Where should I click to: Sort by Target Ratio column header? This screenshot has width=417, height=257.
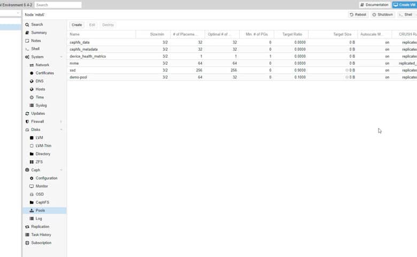(x=291, y=34)
